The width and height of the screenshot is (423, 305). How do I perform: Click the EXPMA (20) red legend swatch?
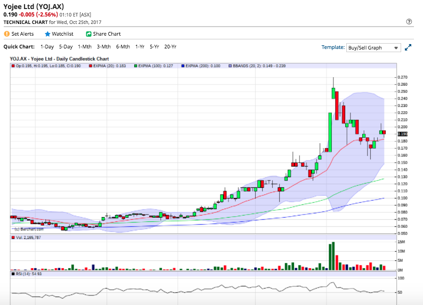91,66
